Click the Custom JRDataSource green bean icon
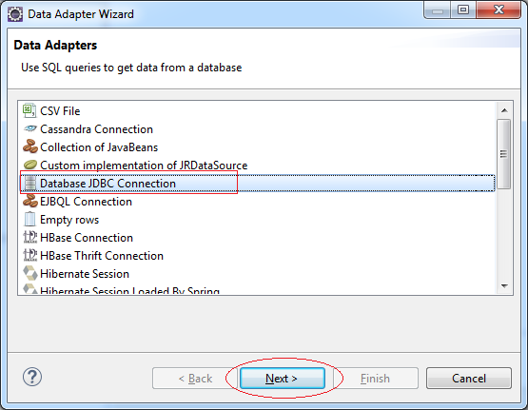This screenshot has width=528, height=410. pos(29,165)
